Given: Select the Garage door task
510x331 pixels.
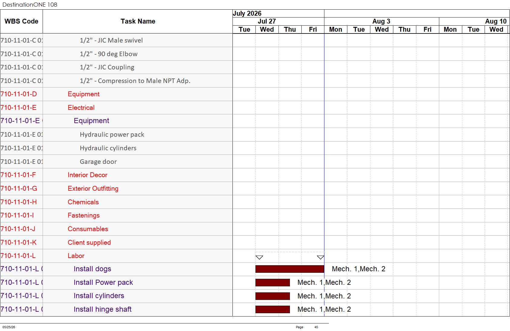Looking at the screenshot, I should pyautogui.click(x=98, y=162).
